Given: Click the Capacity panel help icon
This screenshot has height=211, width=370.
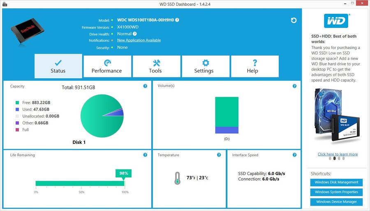Looking at the screenshot, I should 145,86.
